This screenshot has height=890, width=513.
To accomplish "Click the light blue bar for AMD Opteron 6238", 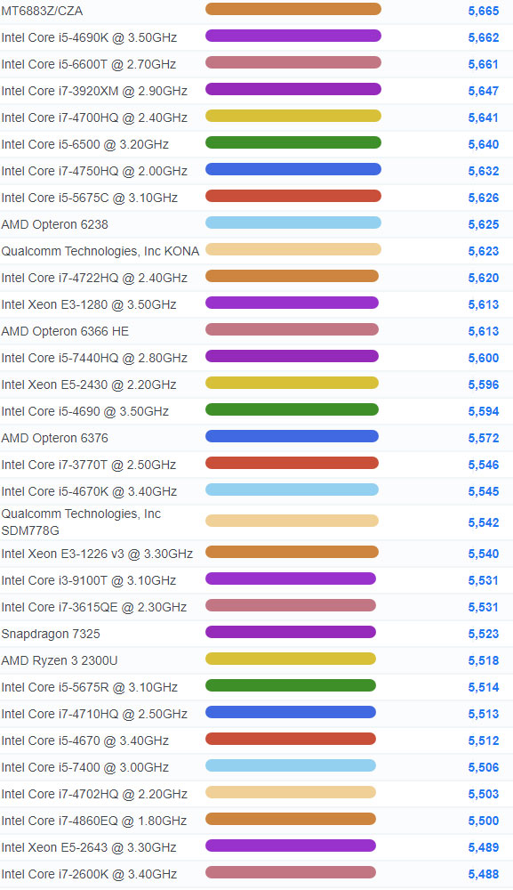I will click(x=293, y=222).
